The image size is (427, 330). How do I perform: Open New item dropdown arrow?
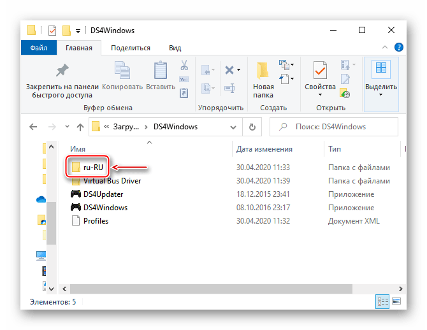point(292,65)
